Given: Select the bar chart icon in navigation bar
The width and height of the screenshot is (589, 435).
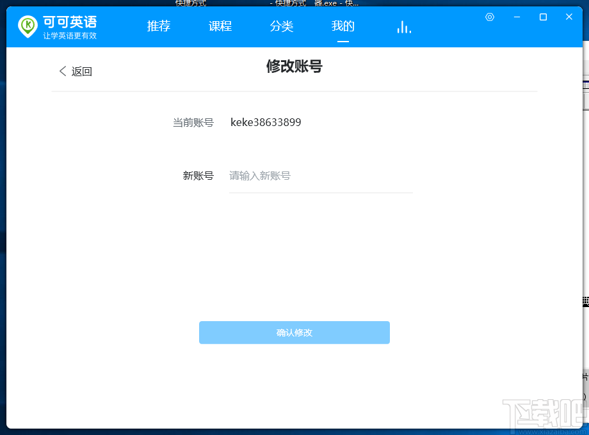Looking at the screenshot, I should pyautogui.click(x=403, y=26).
